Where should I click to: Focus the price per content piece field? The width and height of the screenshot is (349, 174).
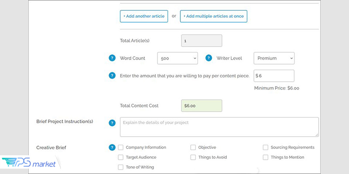click(x=274, y=76)
